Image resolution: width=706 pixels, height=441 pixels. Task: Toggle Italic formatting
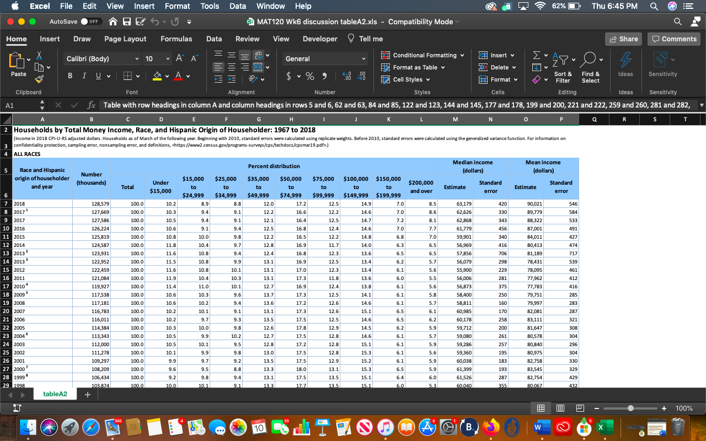tap(84, 76)
